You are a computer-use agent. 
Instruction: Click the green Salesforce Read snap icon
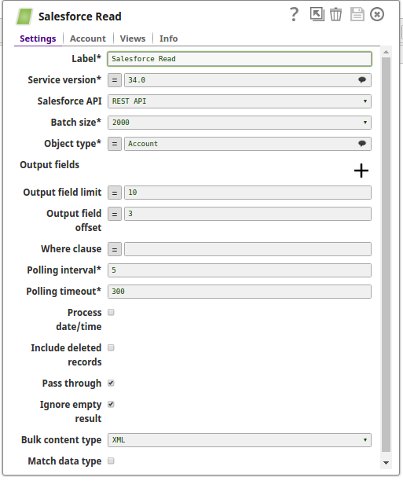[x=24, y=17]
